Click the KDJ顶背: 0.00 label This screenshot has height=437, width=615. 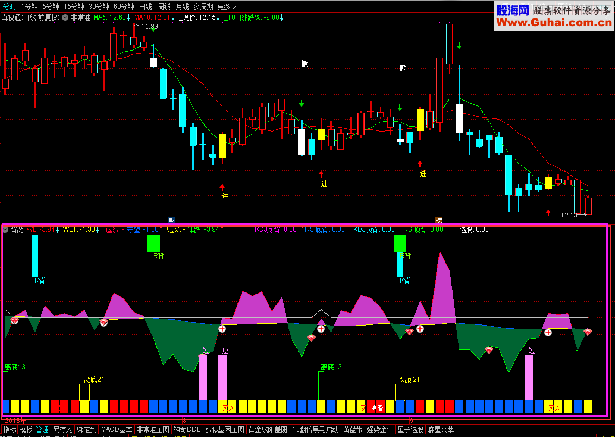pyautogui.click(x=374, y=229)
